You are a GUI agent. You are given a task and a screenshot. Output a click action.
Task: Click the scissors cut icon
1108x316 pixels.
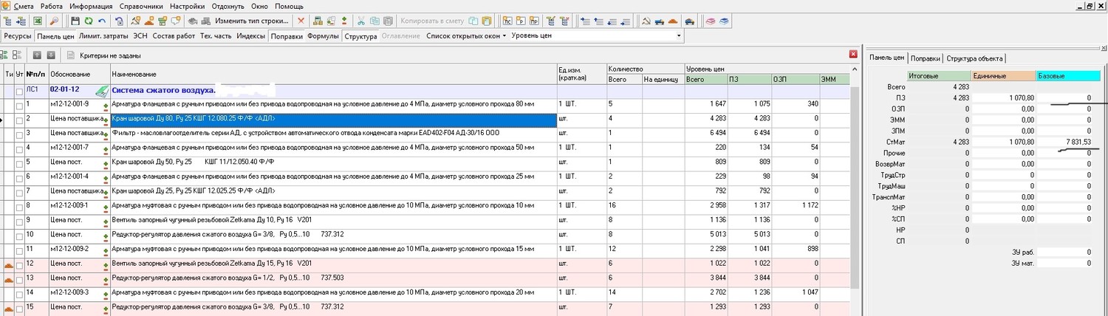tap(361, 21)
